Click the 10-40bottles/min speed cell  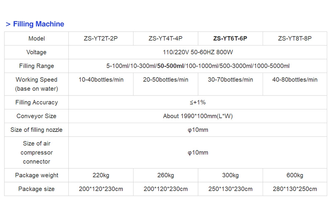click(x=101, y=80)
